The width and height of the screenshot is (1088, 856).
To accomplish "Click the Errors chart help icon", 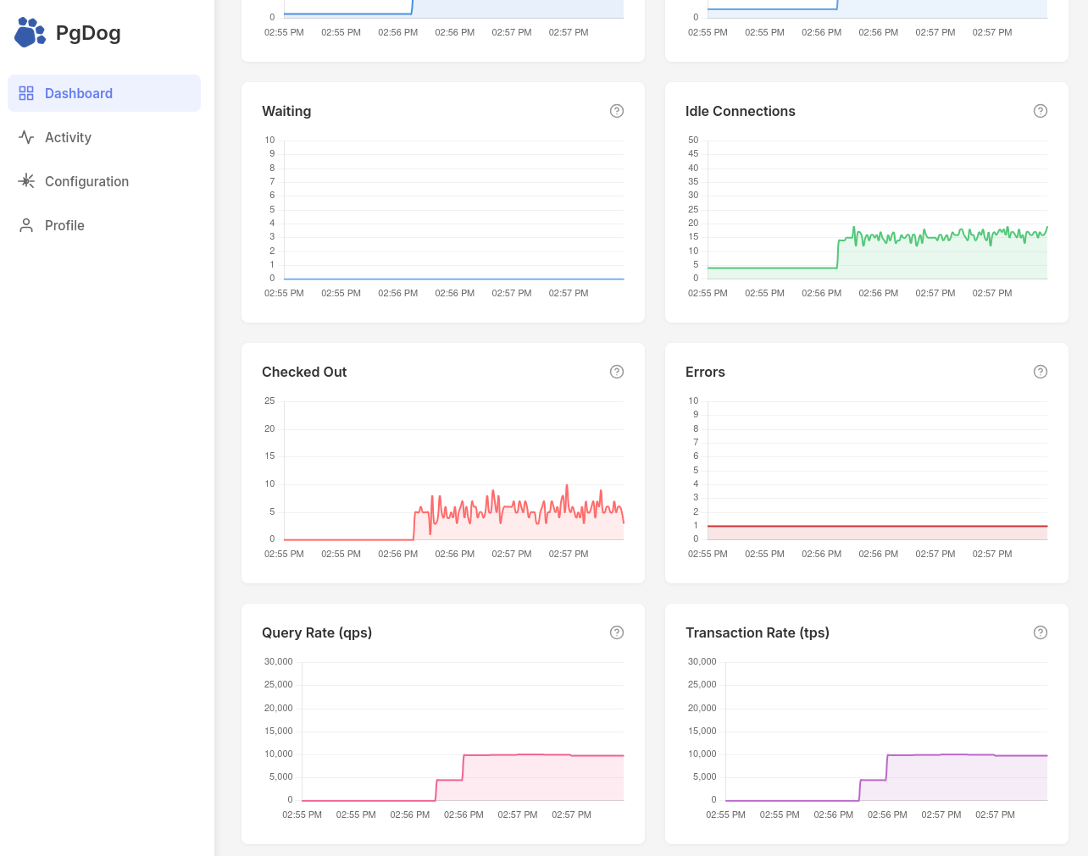I will click(x=1041, y=372).
